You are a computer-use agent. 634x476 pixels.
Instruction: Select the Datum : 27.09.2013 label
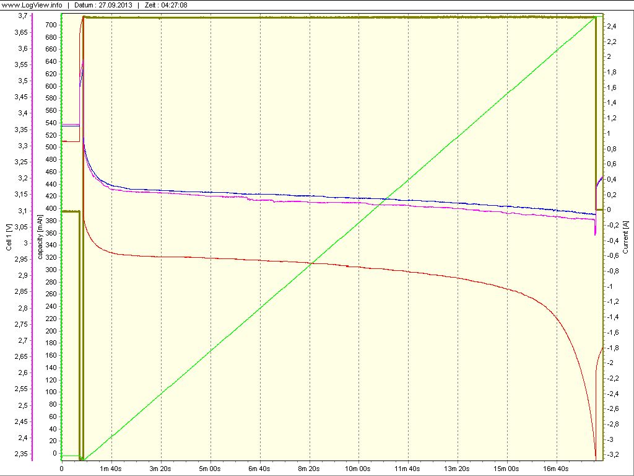tap(102, 5)
